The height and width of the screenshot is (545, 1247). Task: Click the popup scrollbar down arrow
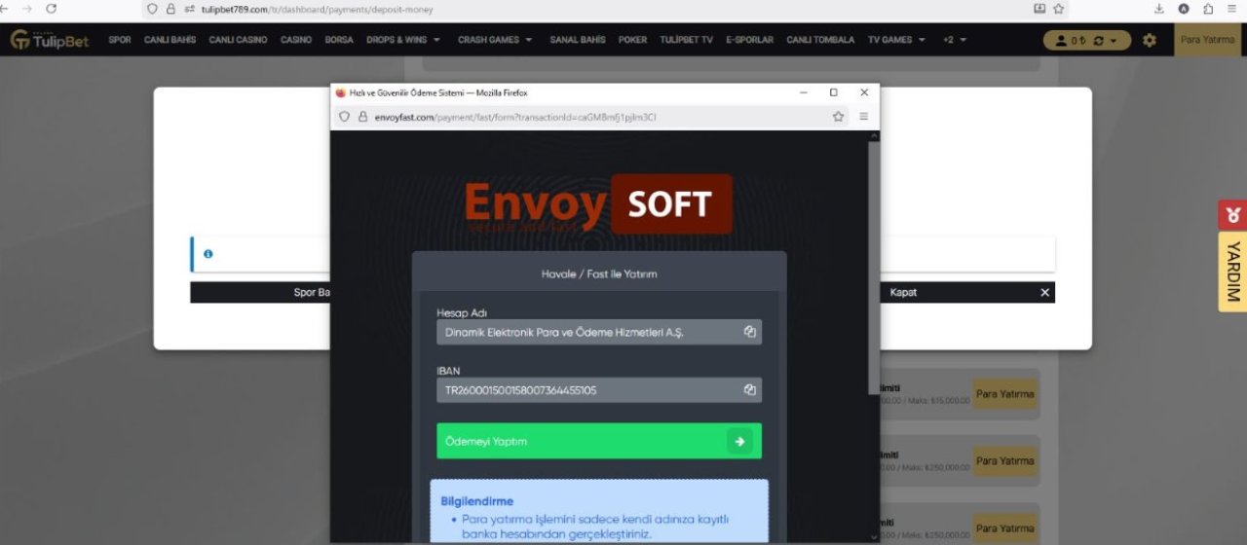click(x=873, y=537)
